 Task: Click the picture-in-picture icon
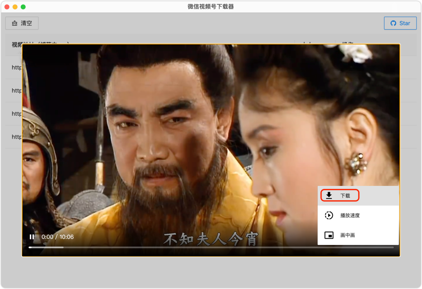click(x=329, y=235)
